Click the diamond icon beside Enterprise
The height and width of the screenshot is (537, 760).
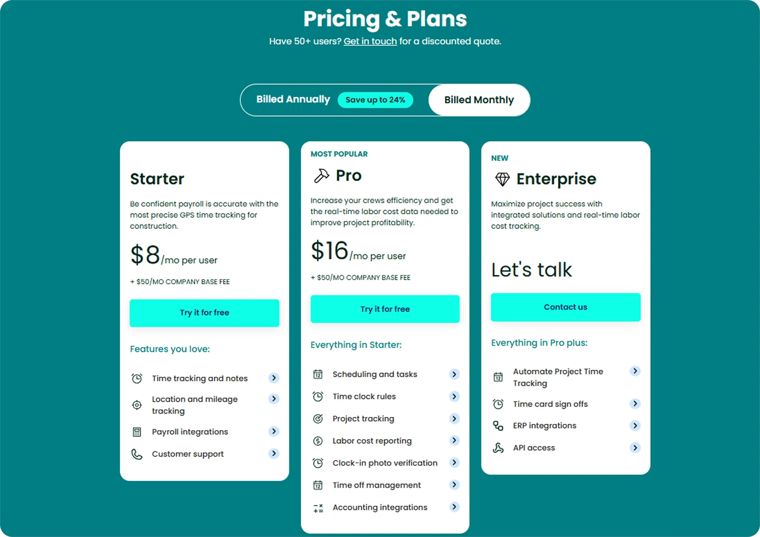[x=502, y=179]
